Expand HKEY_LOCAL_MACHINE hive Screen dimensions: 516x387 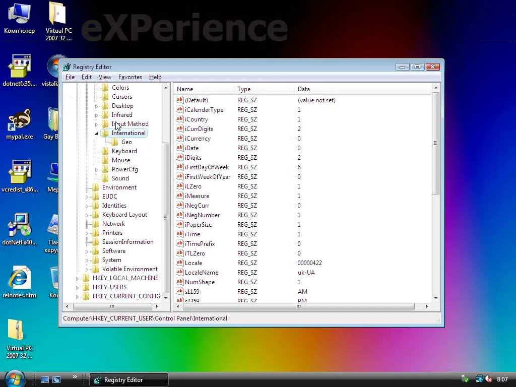(x=77, y=278)
